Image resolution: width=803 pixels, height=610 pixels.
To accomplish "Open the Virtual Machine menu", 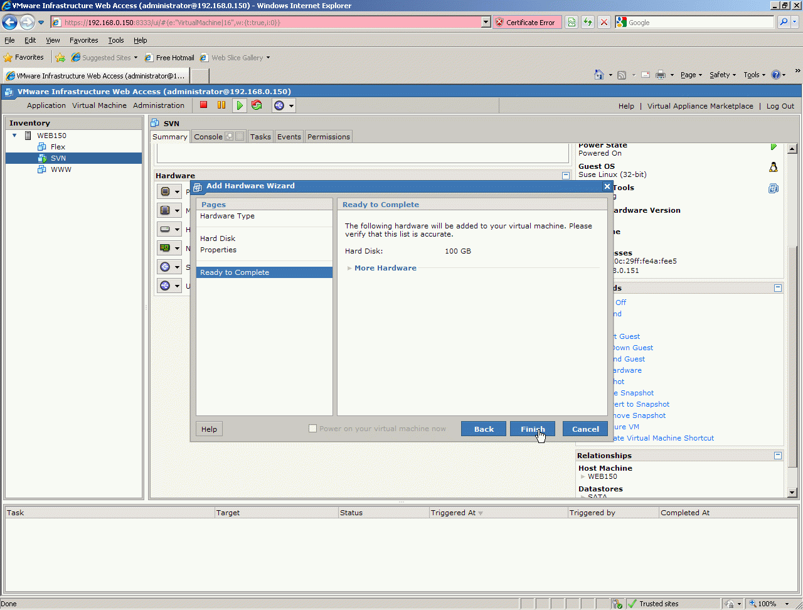I will click(x=99, y=105).
